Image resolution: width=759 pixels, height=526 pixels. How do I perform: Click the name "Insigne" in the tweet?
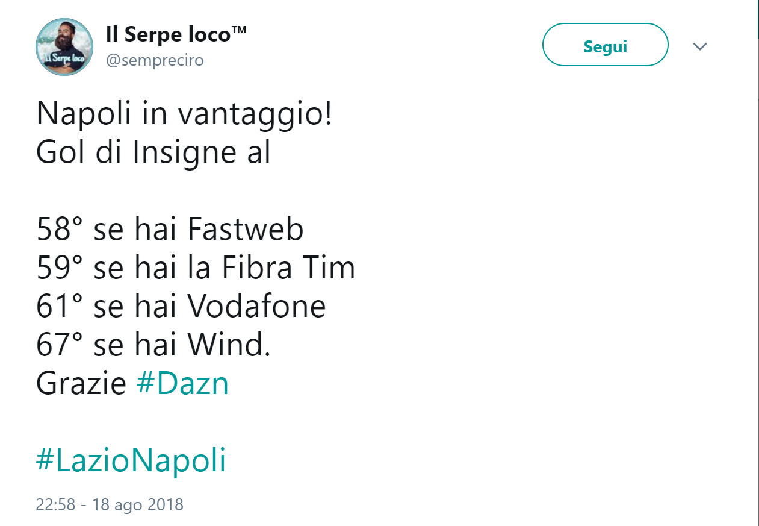point(181,153)
